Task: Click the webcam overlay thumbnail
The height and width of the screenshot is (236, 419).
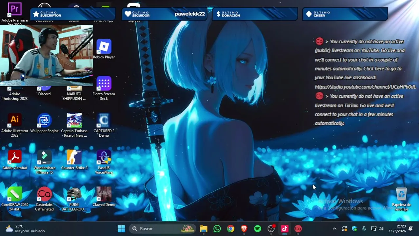Action: click(47, 55)
